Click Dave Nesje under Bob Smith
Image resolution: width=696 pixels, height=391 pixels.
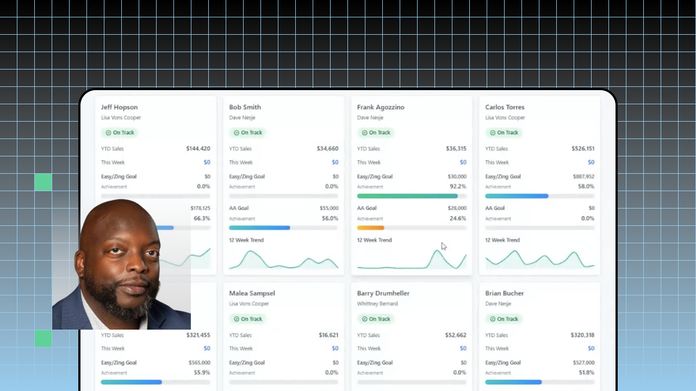point(242,118)
